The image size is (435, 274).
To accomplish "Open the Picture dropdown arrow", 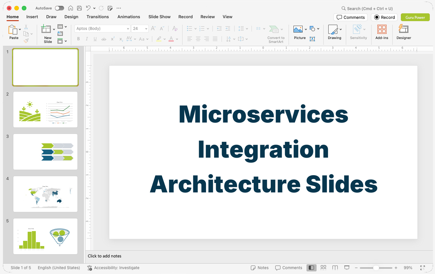I will click(306, 29).
